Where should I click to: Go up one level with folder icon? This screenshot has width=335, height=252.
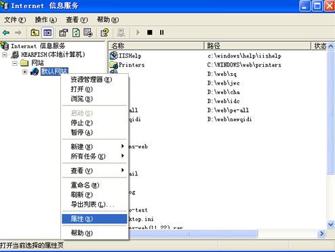coord(35,33)
